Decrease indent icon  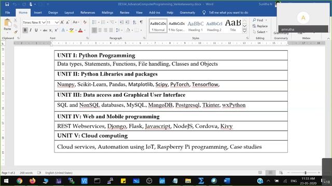(x=121, y=22)
